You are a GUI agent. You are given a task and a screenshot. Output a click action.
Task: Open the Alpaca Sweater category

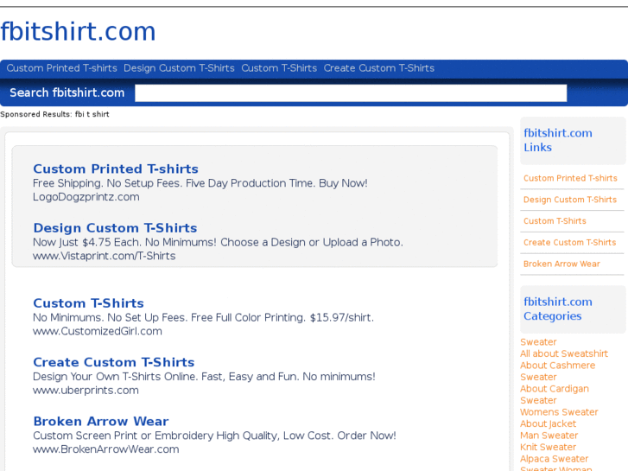point(554,459)
